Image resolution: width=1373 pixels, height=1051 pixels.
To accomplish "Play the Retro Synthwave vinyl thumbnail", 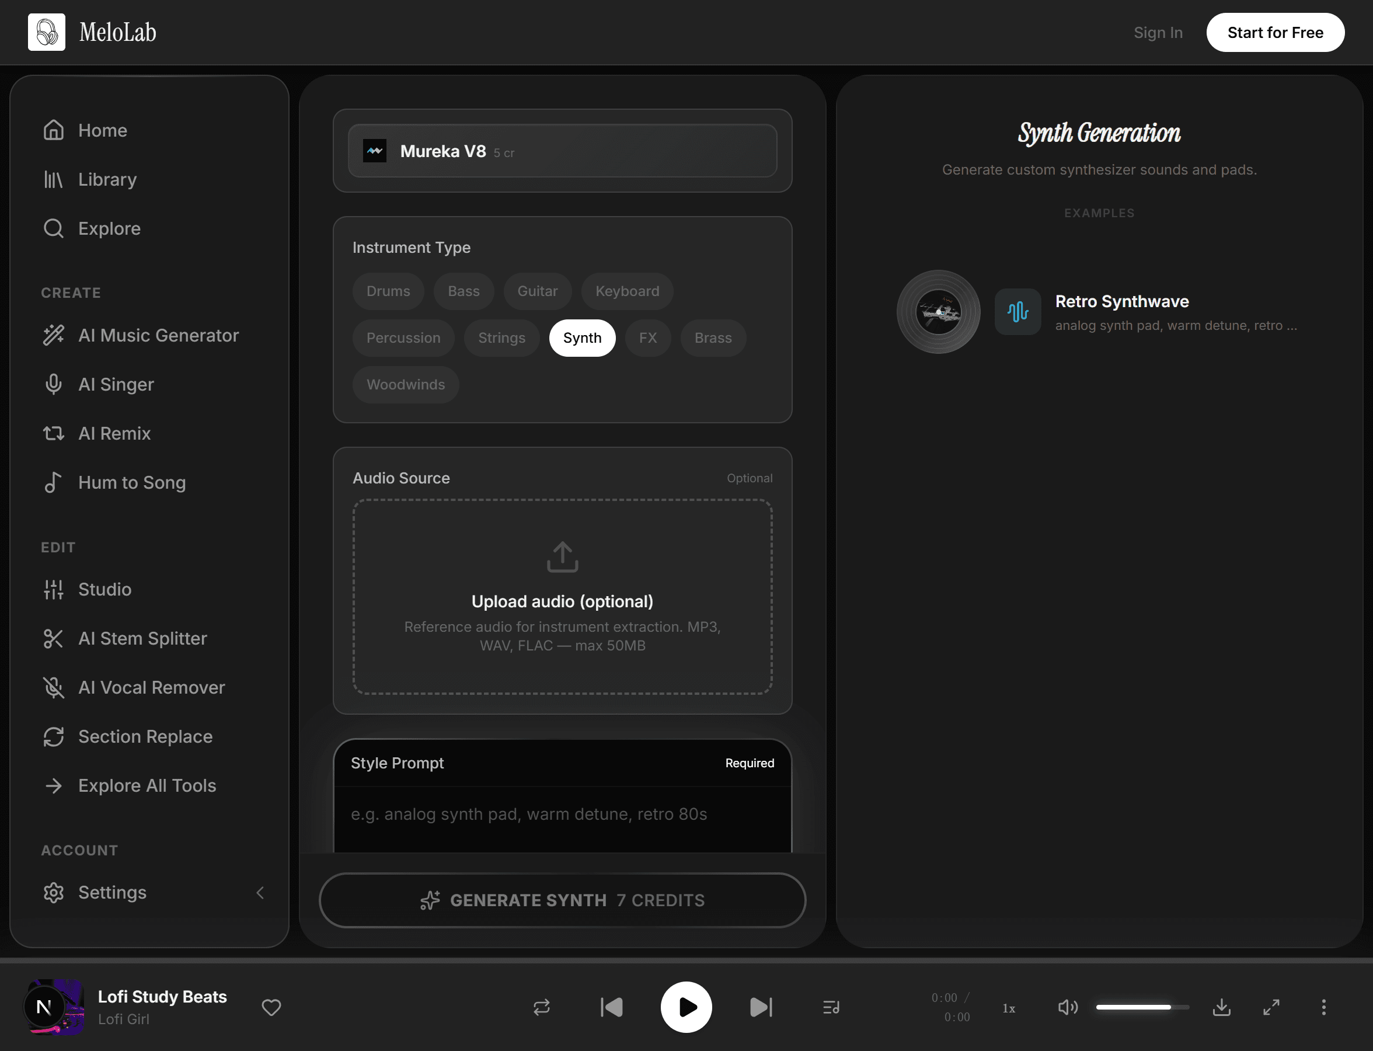I will click(938, 312).
